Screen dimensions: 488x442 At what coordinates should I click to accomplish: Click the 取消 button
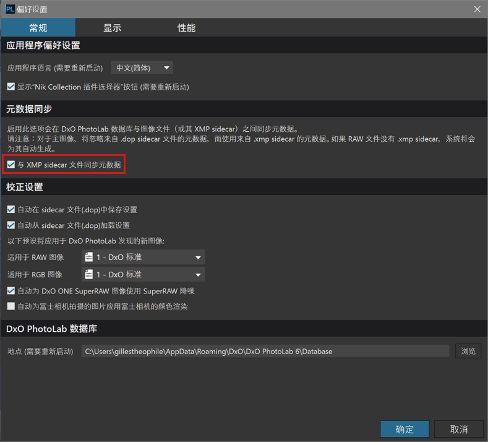459,429
